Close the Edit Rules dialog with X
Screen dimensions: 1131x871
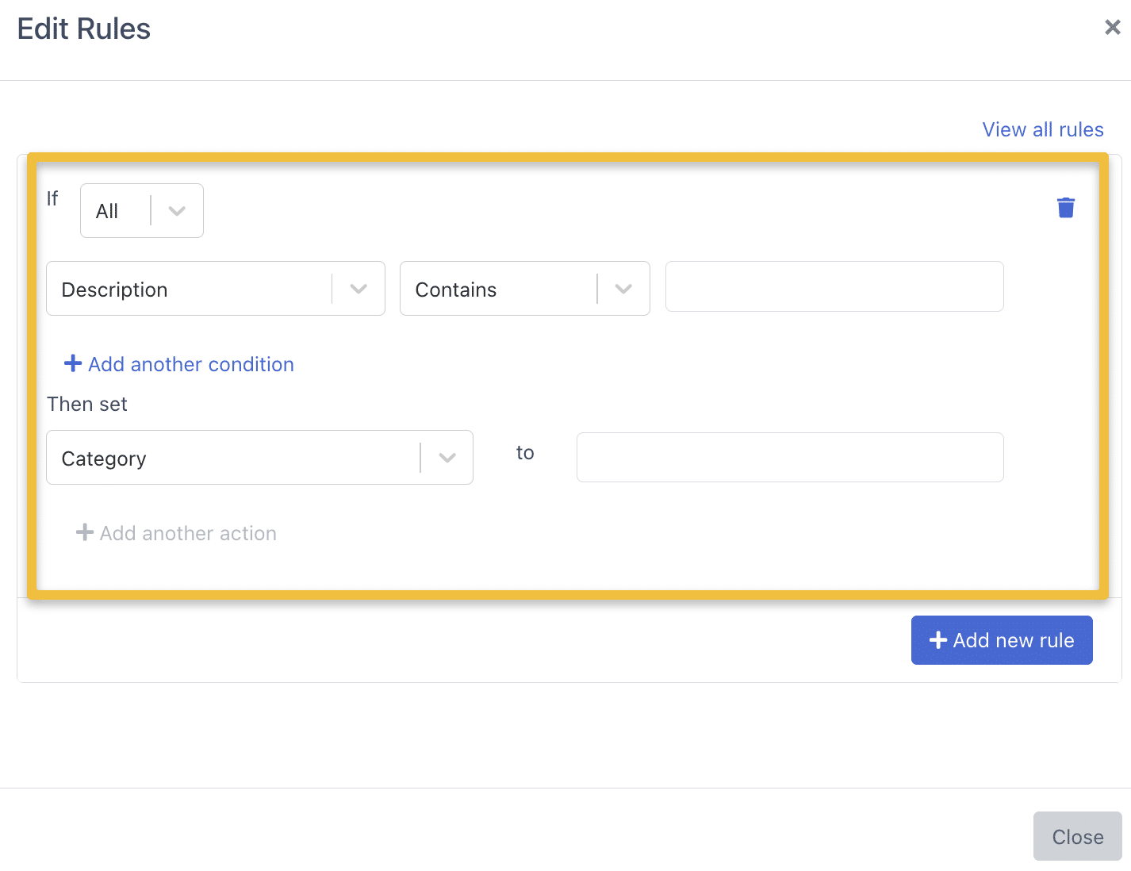(x=1112, y=28)
